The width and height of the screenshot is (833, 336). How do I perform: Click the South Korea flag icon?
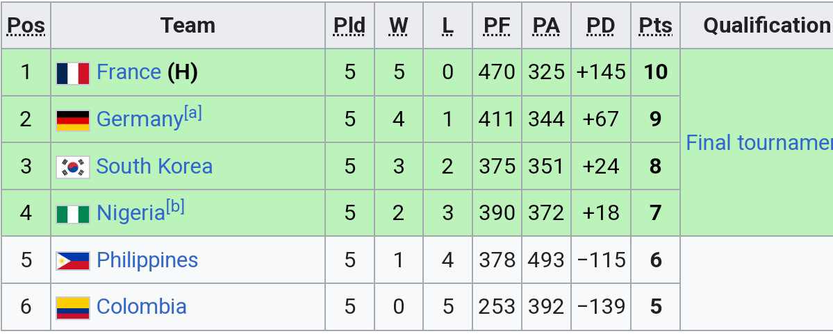(x=73, y=167)
